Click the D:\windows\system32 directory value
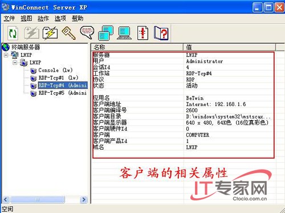Screen dimensions: 285x213 tap(228, 116)
